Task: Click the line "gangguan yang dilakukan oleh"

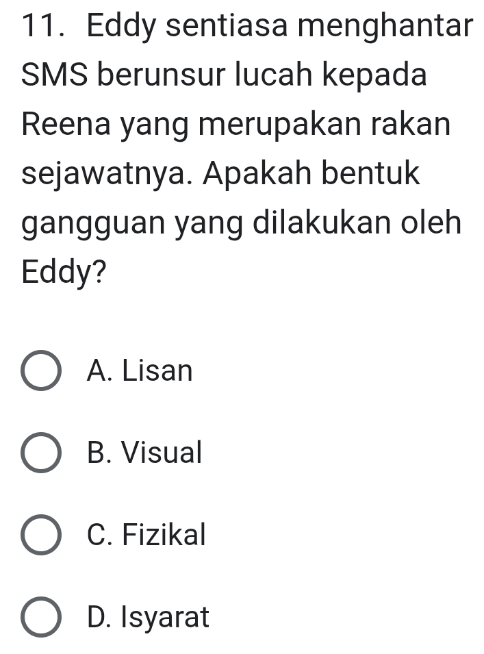Action: pos(241,223)
